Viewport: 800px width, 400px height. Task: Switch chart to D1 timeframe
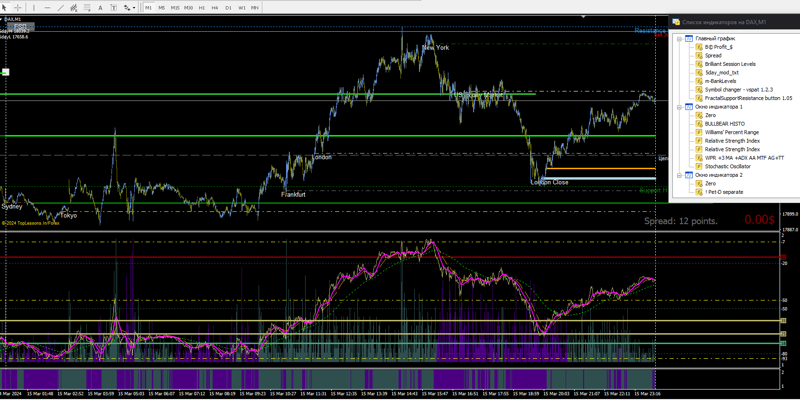[x=228, y=8]
